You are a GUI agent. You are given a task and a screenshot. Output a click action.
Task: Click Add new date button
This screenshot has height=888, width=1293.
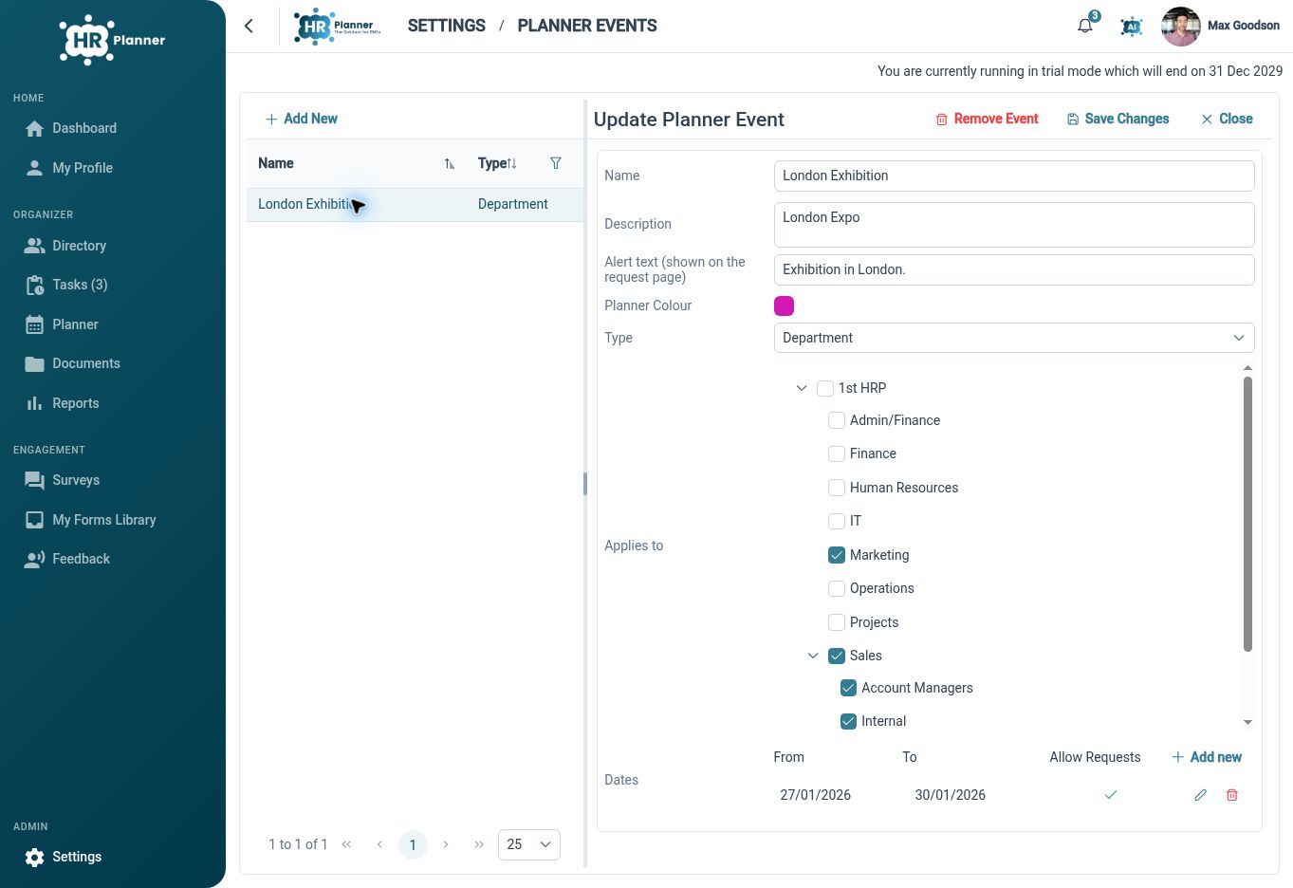[x=1207, y=757]
